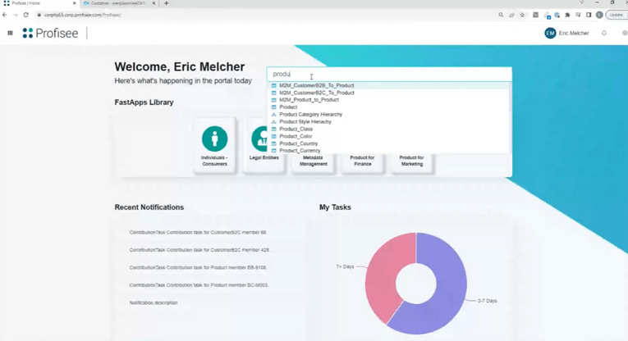Open the browser extensions puzzle icon
The height and width of the screenshot is (341, 628).
[567, 15]
